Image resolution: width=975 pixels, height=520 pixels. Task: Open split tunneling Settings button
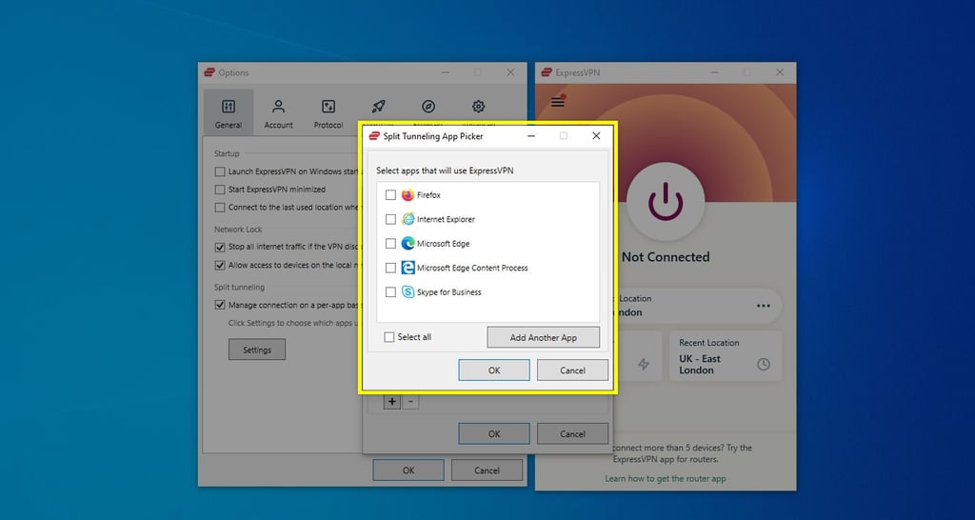(x=257, y=350)
